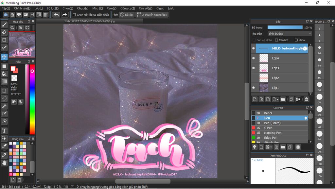
Task: Click the 'Đặt lại' reset button
Action: [127, 15]
